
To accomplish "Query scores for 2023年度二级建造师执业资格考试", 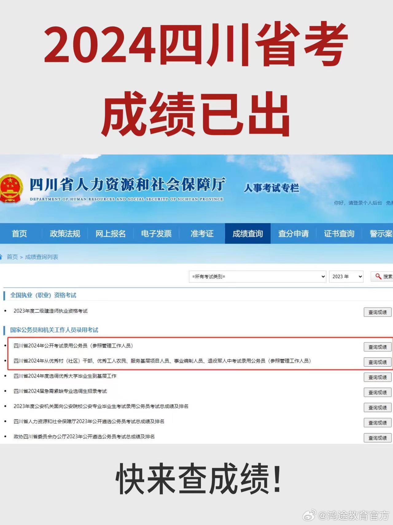I will (378, 312).
